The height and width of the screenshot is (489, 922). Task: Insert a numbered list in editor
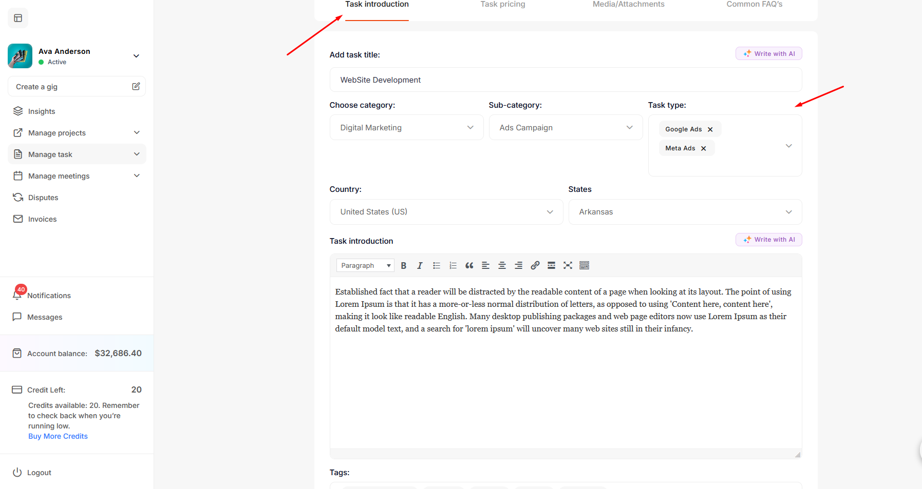point(453,265)
